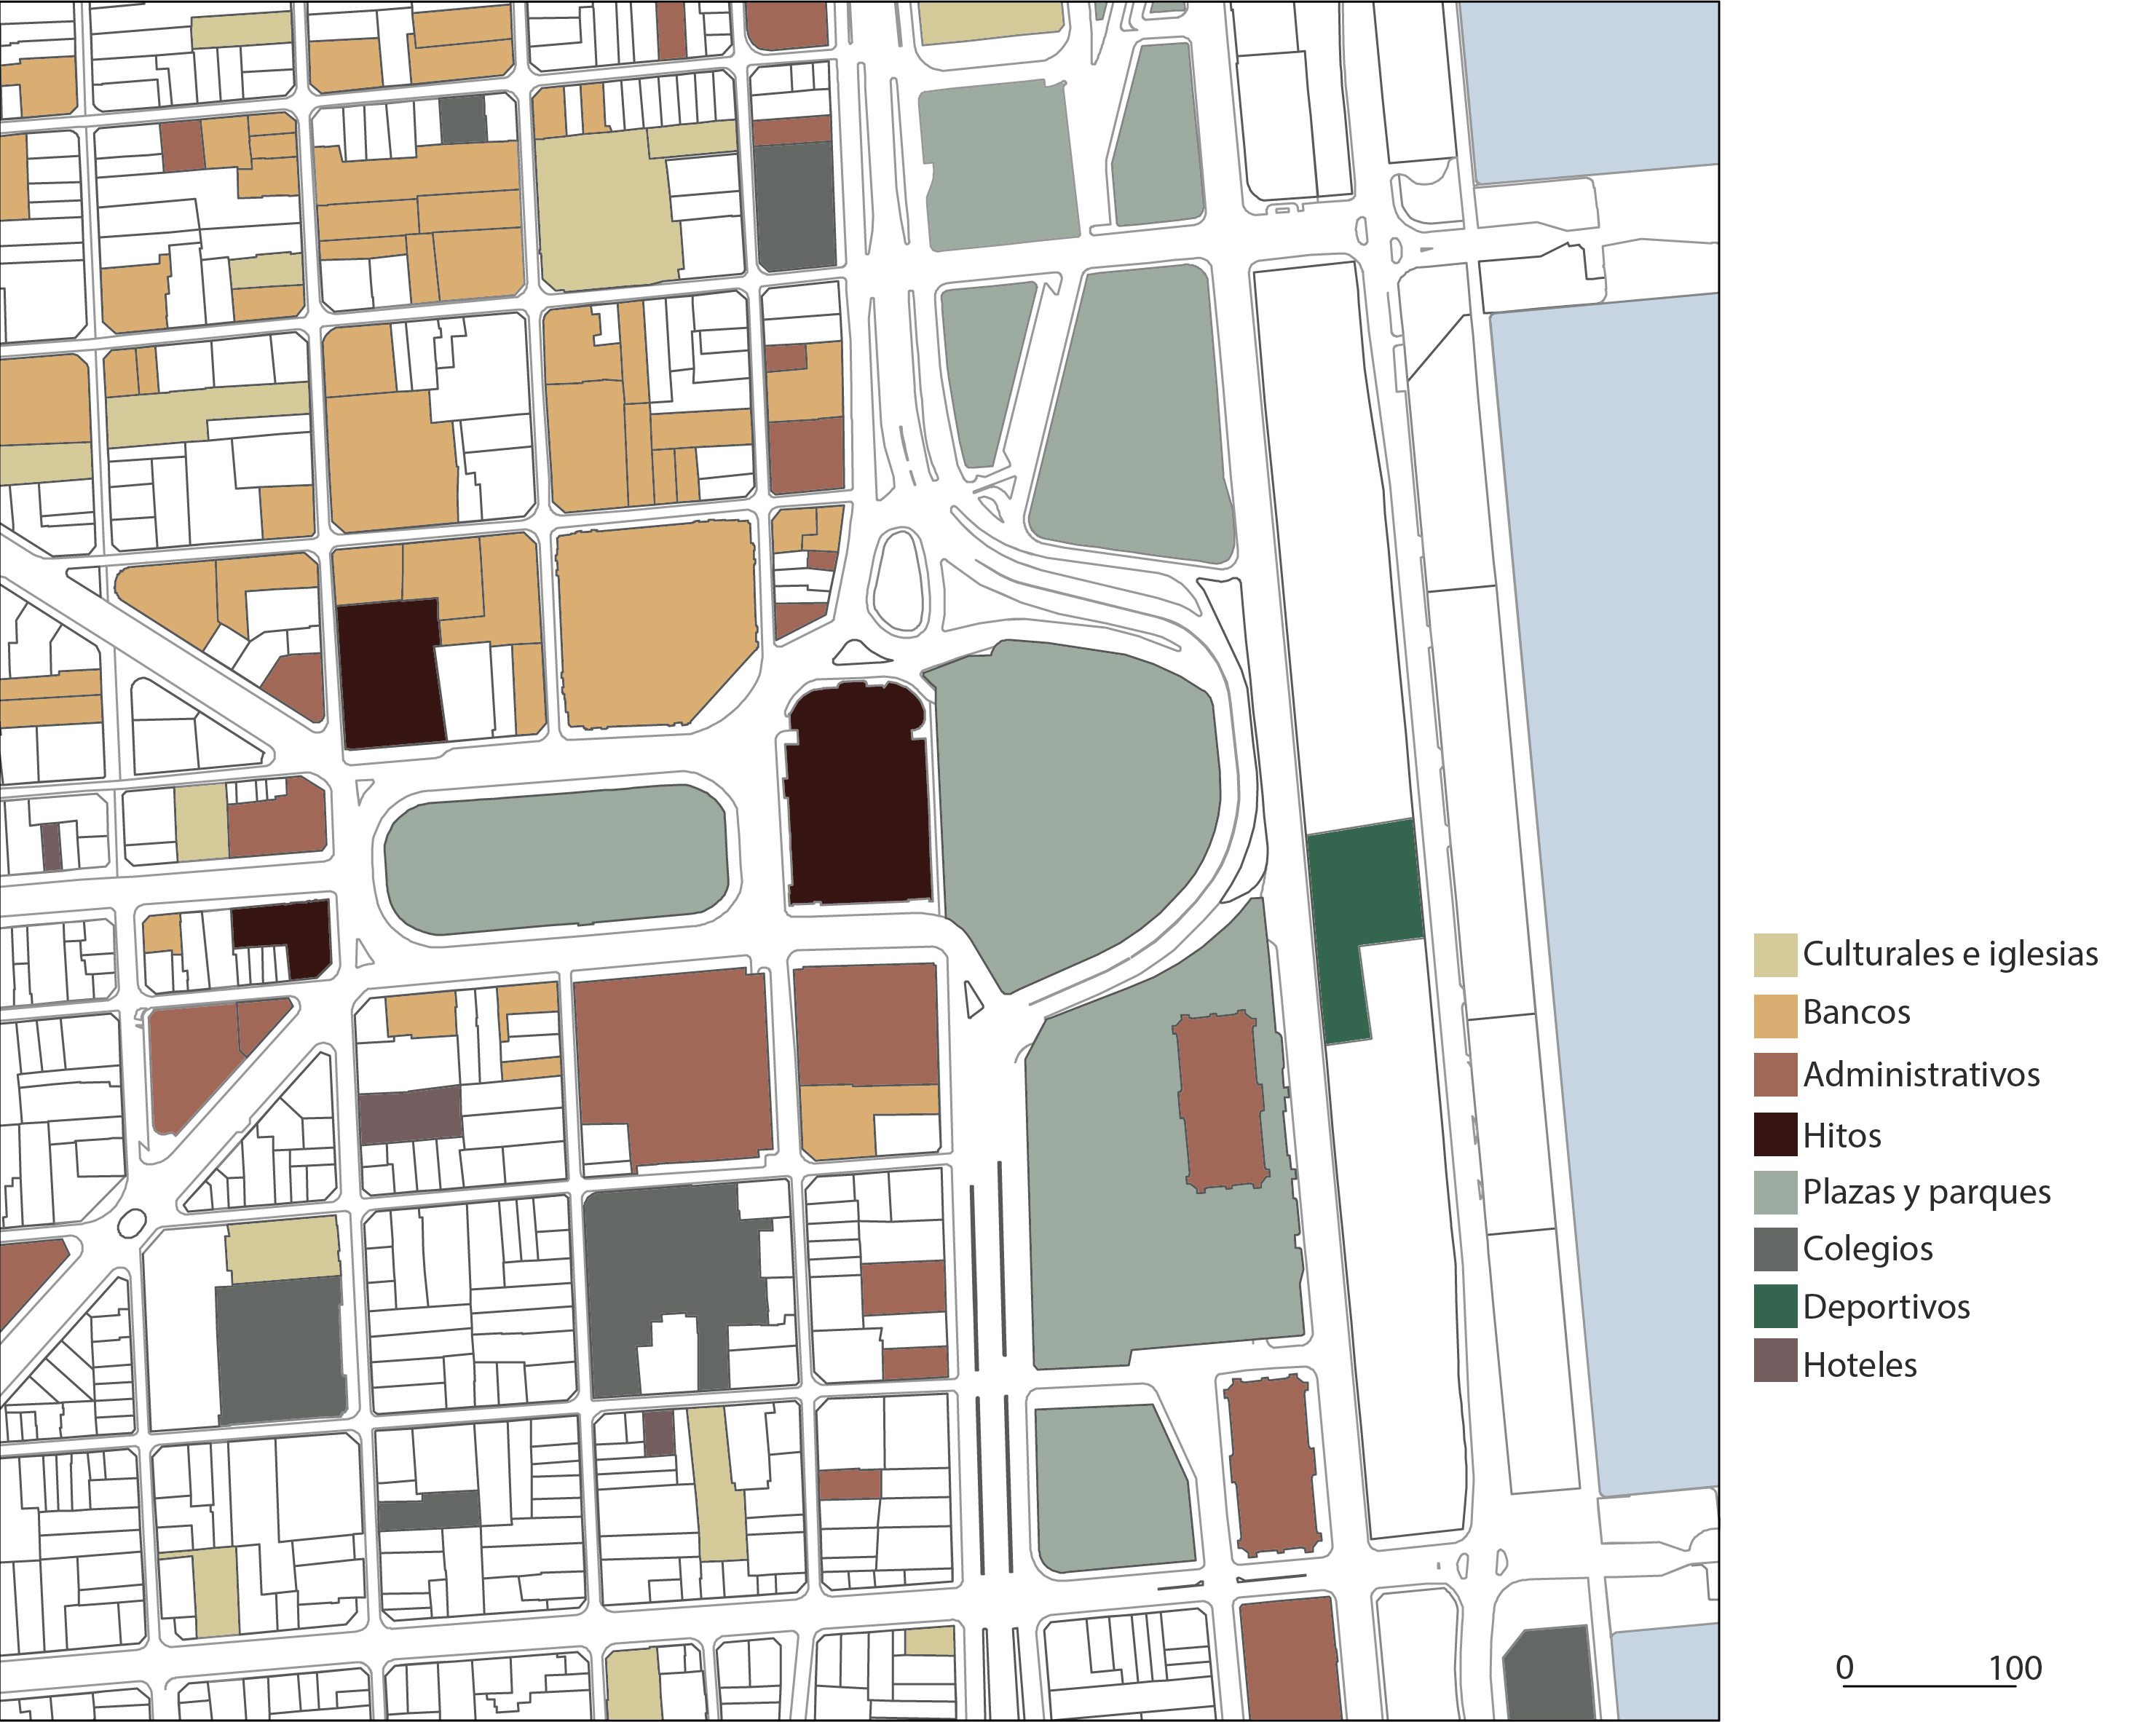This screenshot has width=2156, height=1722.
Task: Click the Colegios legend swatch
Action: click(1775, 1249)
